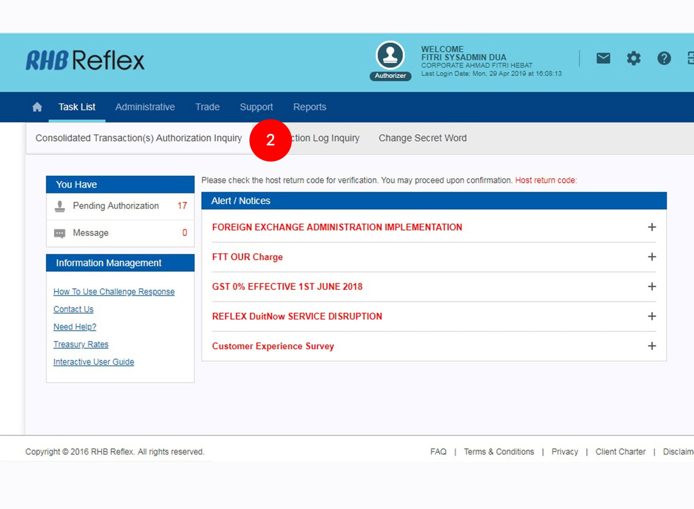694x509 pixels.
Task: Expand the FTT OUR Charge notice
Action: click(x=652, y=257)
